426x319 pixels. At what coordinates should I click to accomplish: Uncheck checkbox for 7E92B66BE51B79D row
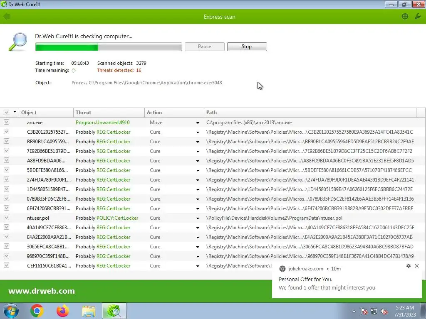pyautogui.click(x=7, y=150)
